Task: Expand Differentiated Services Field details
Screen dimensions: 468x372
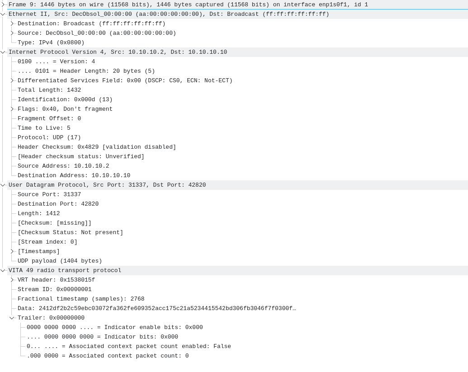Action: click(12, 80)
